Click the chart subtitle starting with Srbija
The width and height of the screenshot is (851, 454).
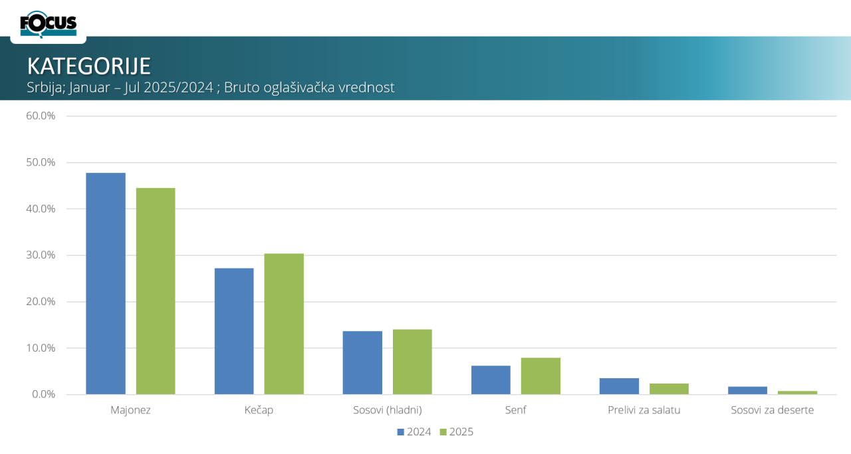pyautogui.click(x=211, y=87)
